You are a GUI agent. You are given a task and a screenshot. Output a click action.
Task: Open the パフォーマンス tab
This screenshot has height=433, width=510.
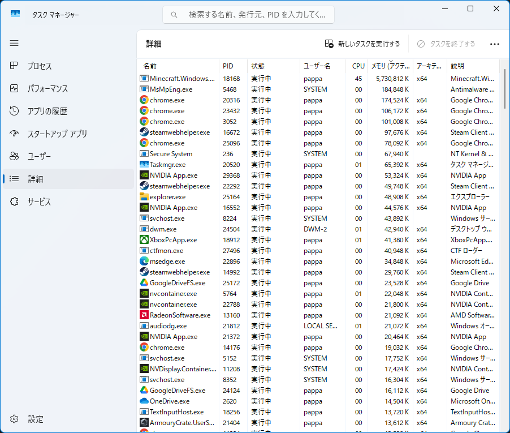pyautogui.click(x=68, y=88)
